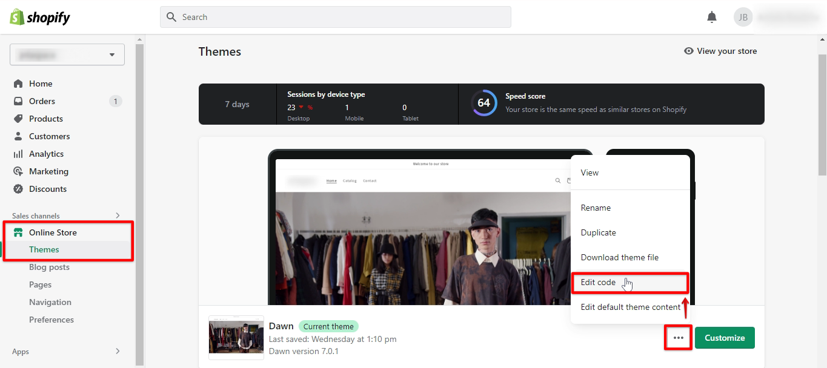This screenshot has height=368, width=827.
Task: Click the Analytics bar chart icon
Action: click(18, 154)
